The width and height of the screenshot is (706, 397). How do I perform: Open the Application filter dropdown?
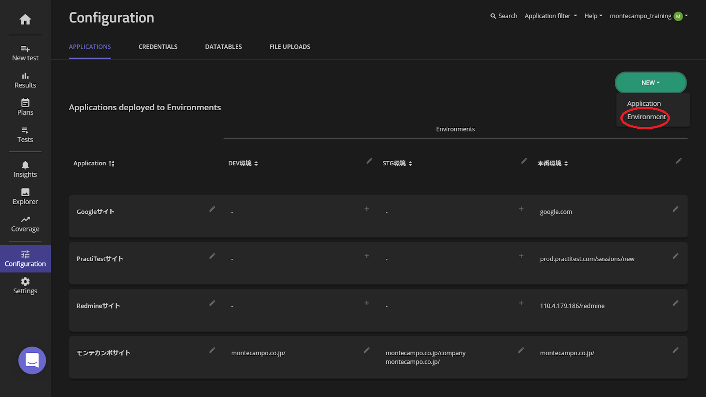pyautogui.click(x=551, y=16)
